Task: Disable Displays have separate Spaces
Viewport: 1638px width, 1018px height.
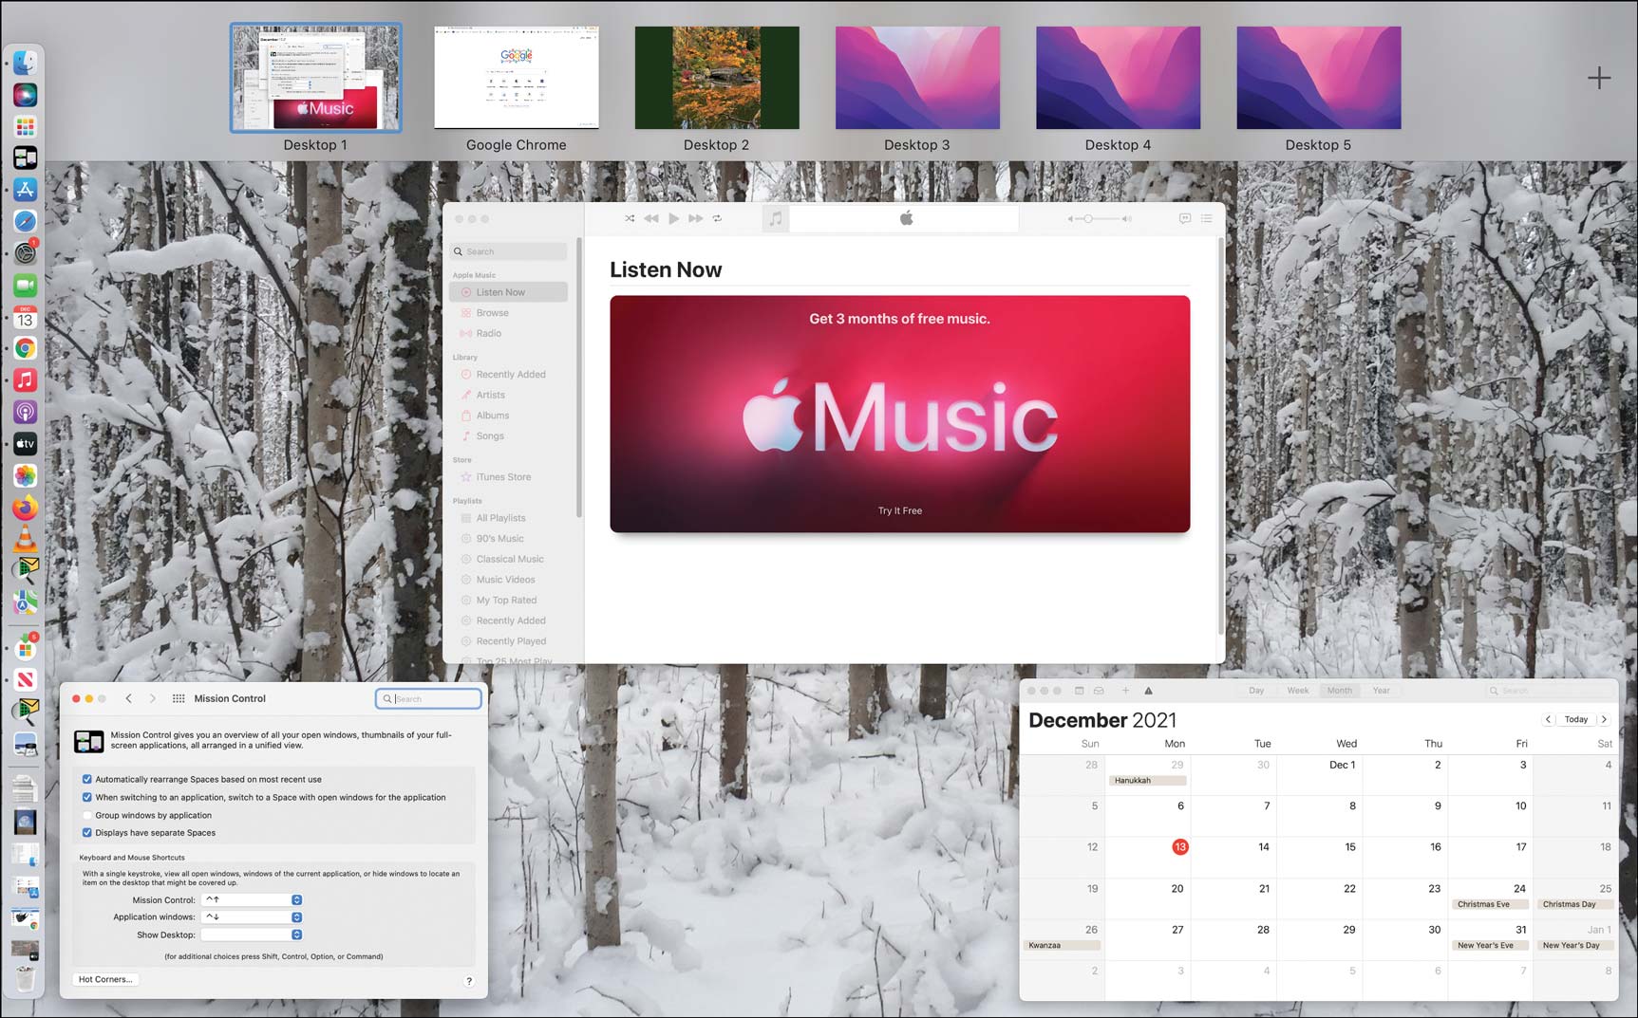Action: 87,833
